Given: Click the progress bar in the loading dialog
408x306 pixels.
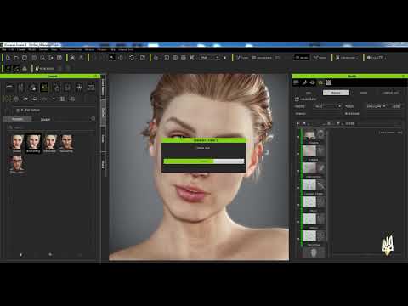Looking at the screenshot, I should pyautogui.click(x=204, y=161).
